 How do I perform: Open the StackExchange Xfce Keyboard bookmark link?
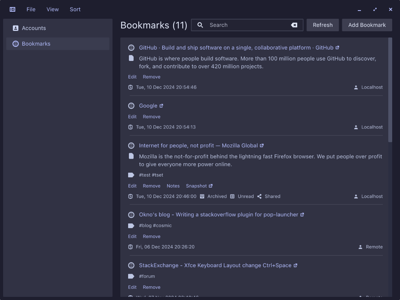point(215,266)
